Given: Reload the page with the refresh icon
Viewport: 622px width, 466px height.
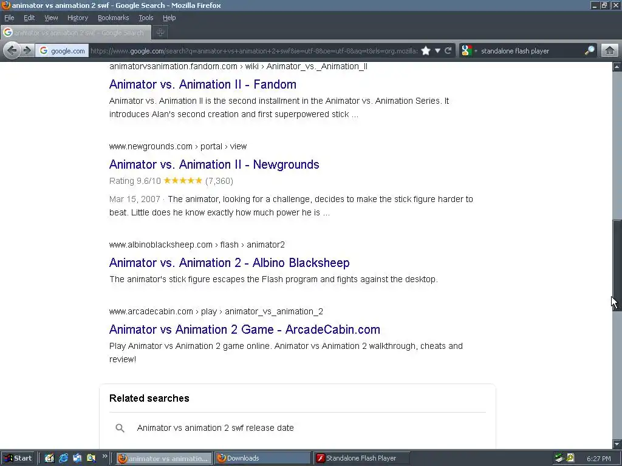Looking at the screenshot, I should pyautogui.click(x=448, y=51).
